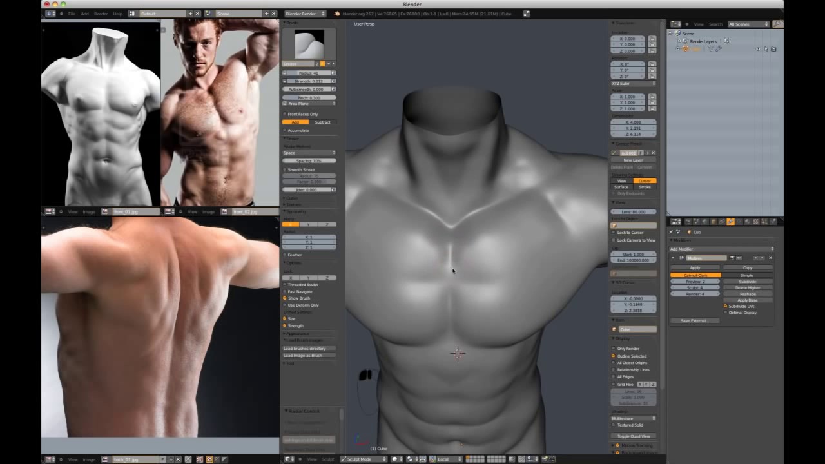Open the Info editor type selector icon
Viewport: 825px width, 464px height.
(x=50, y=14)
